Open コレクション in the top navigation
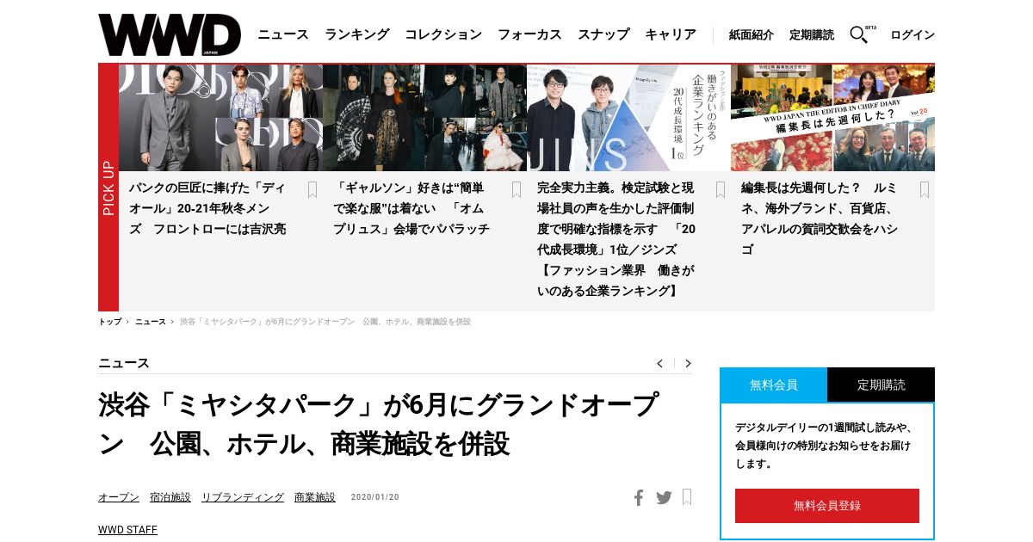The height and width of the screenshot is (542, 1033). point(443,34)
